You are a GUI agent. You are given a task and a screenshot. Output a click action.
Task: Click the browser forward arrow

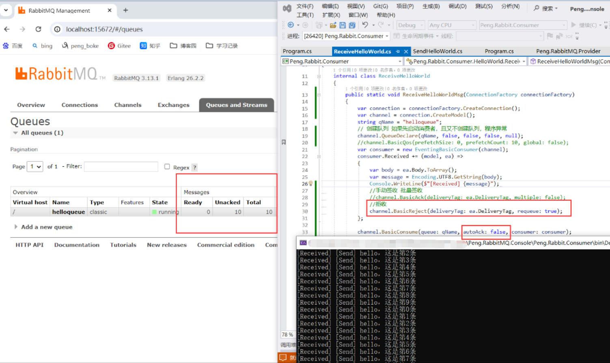coord(22,29)
